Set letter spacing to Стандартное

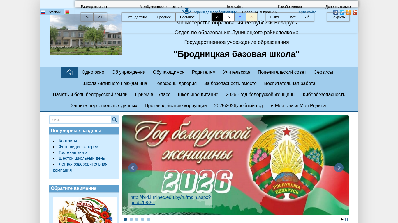click(137, 17)
